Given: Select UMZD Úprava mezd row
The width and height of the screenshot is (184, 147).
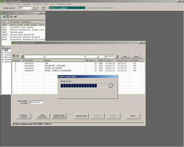Looking at the screenshot, I should click(23, 32).
